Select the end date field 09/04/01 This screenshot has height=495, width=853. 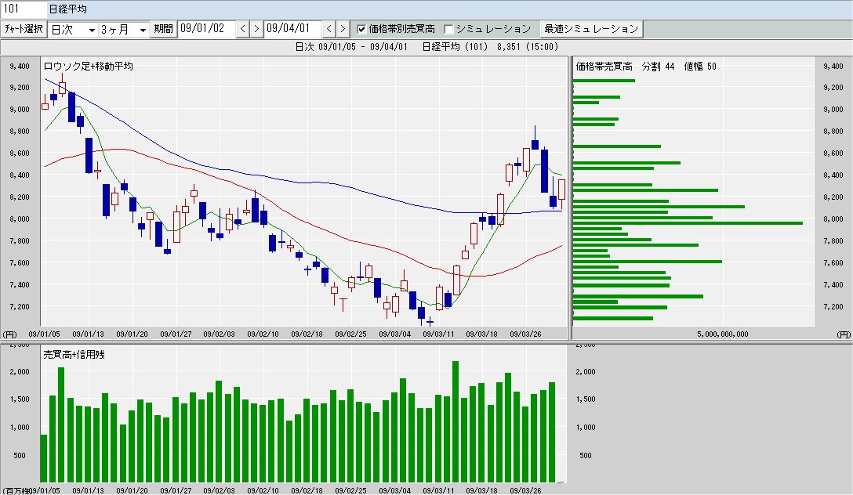point(292,29)
